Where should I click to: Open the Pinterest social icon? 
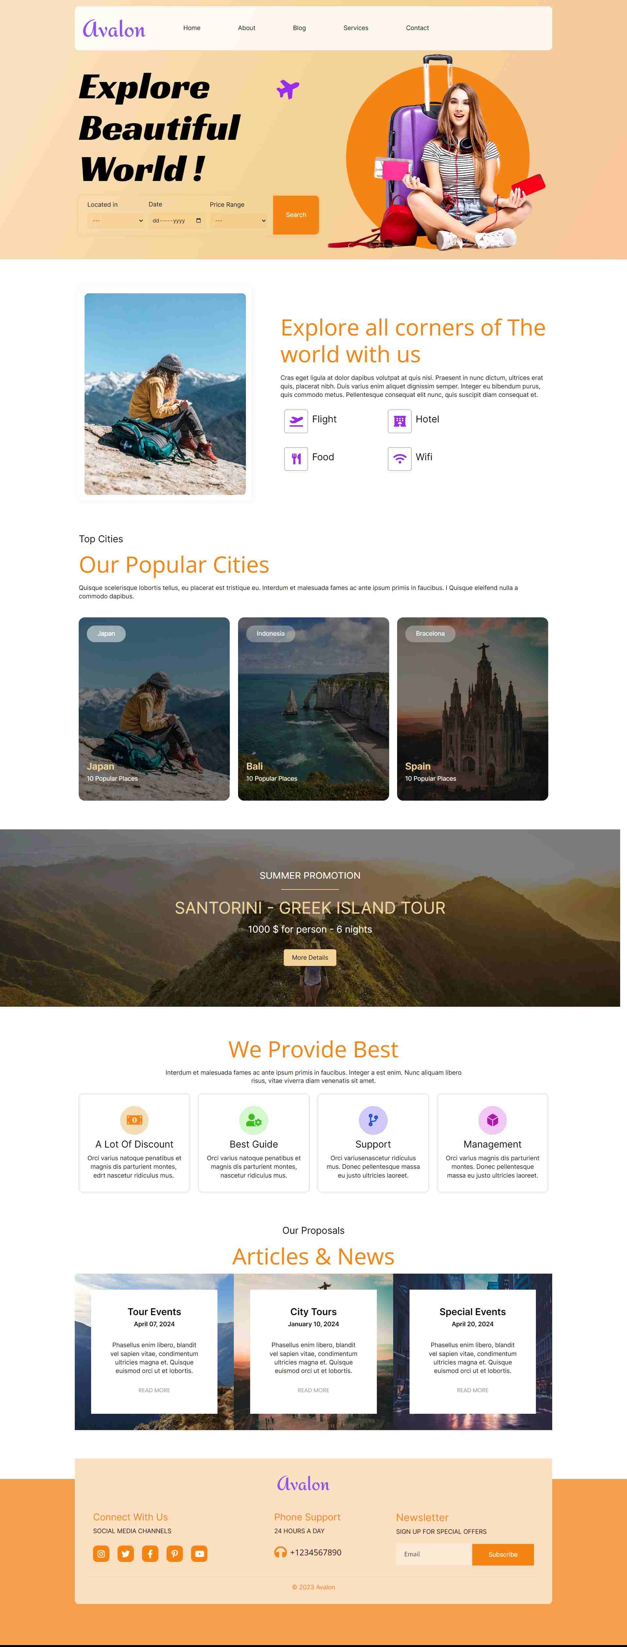click(x=174, y=1554)
